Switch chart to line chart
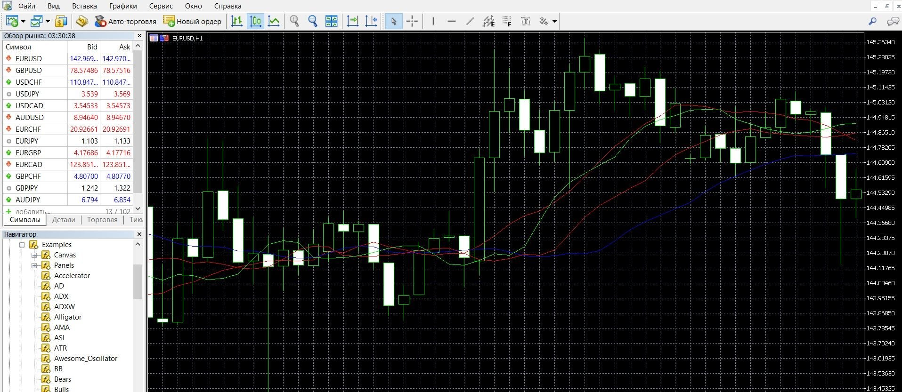Viewport: 902px width, 392px height. click(x=274, y=21)
